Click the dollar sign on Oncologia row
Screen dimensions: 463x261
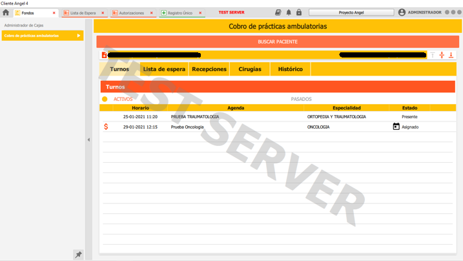click(x=106, y=127)
